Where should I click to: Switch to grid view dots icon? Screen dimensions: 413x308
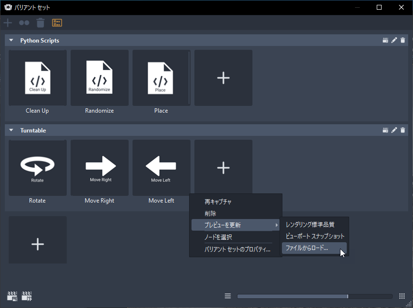pos(402,296)
